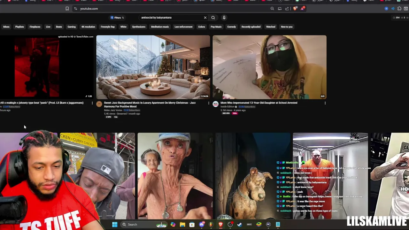409x230 pixels.
Task: Open site information icon beside youtube.com
Action: click(75, 9)
